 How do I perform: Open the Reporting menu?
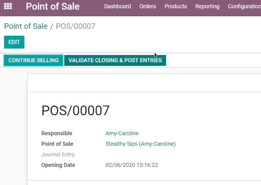pos(207,6)
